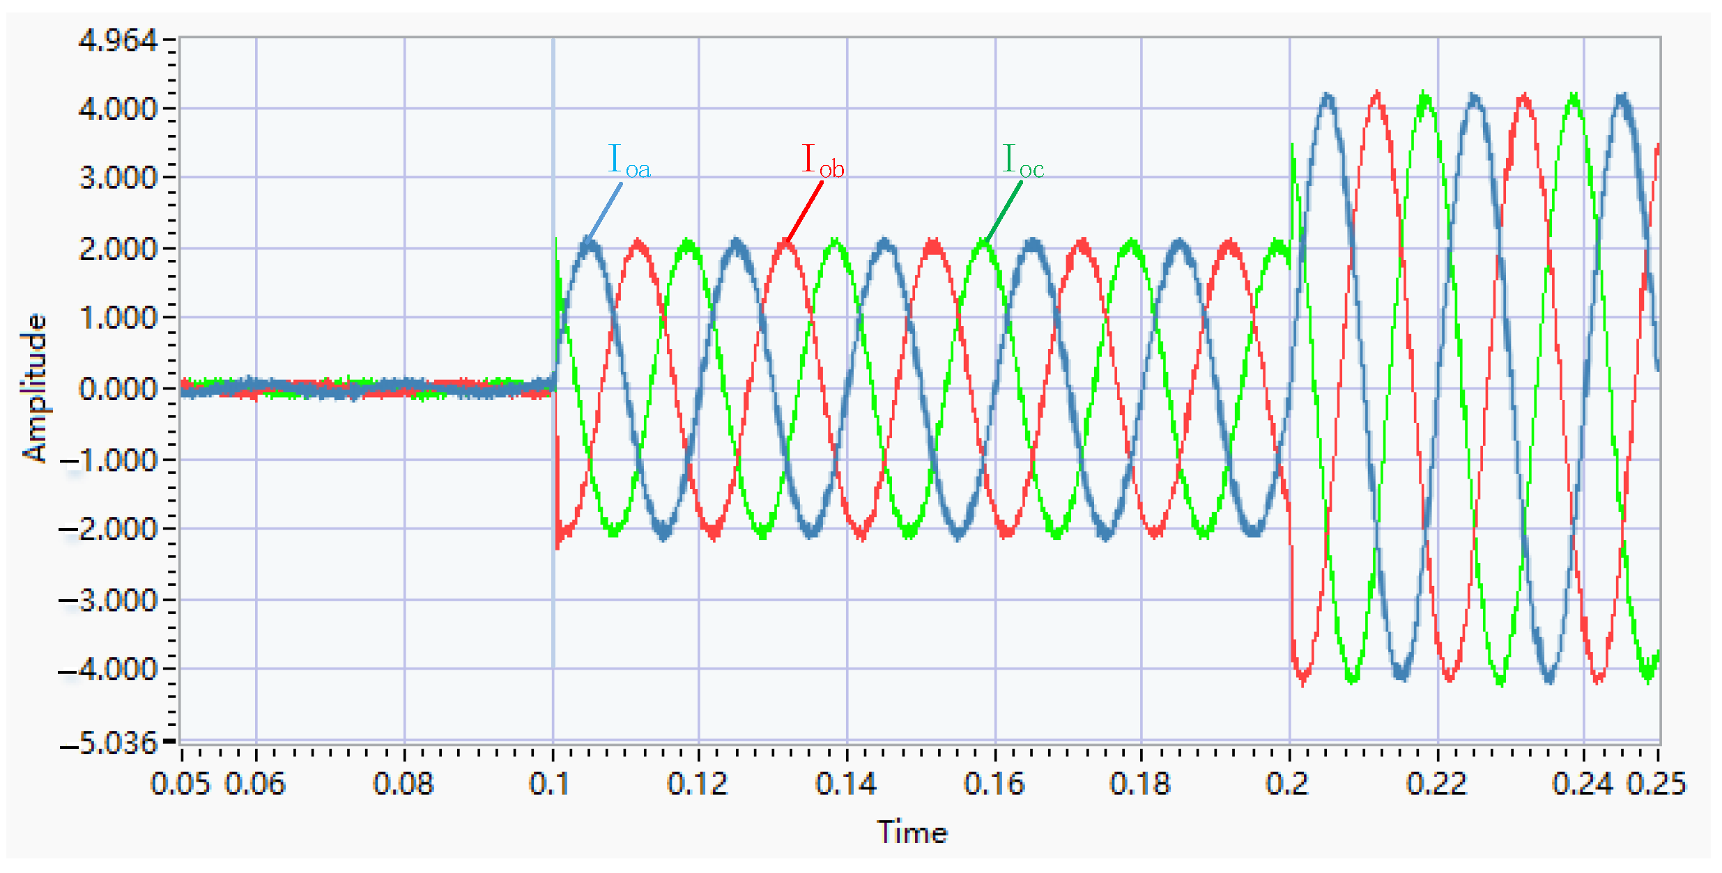Click the 0.2 time axis label
1722x873 pixels.
pos(1286,784)
